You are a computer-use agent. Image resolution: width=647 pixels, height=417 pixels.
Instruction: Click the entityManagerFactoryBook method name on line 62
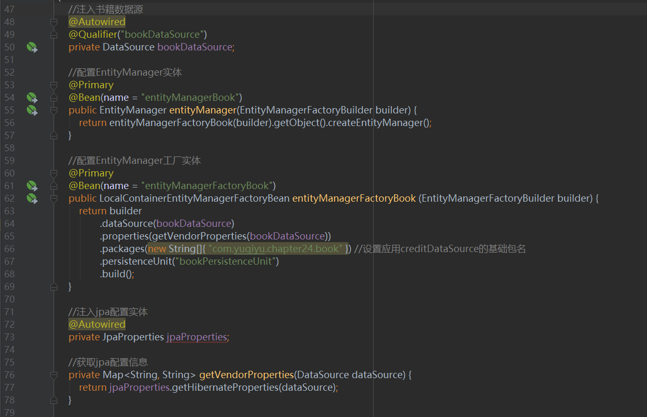[x=354, y=199]
